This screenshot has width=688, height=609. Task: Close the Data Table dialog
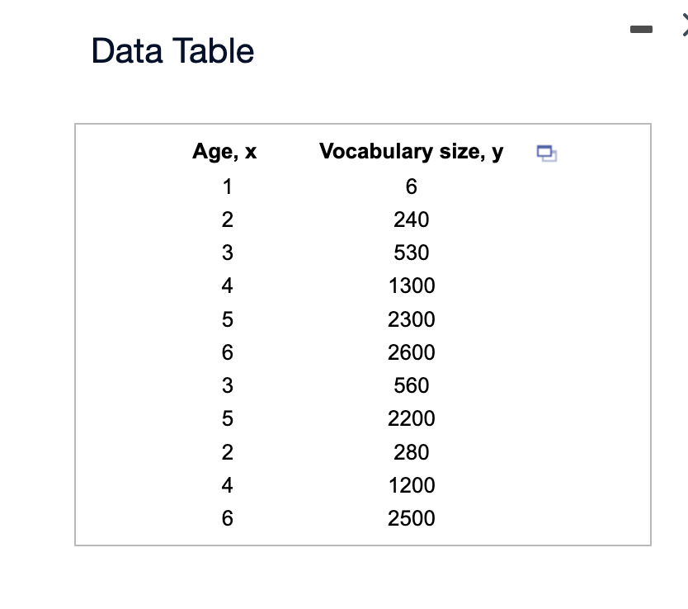[x=685, y=25]
